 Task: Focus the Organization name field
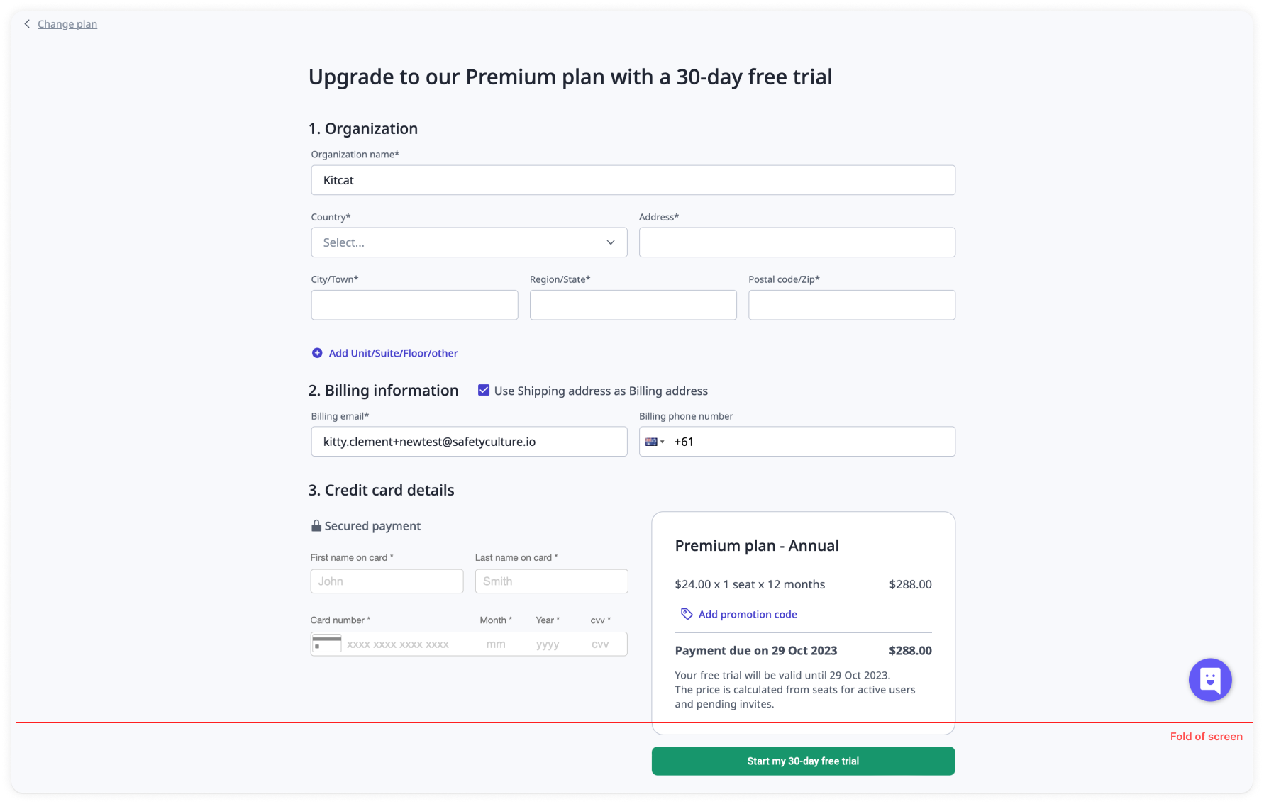pos(633,180)
